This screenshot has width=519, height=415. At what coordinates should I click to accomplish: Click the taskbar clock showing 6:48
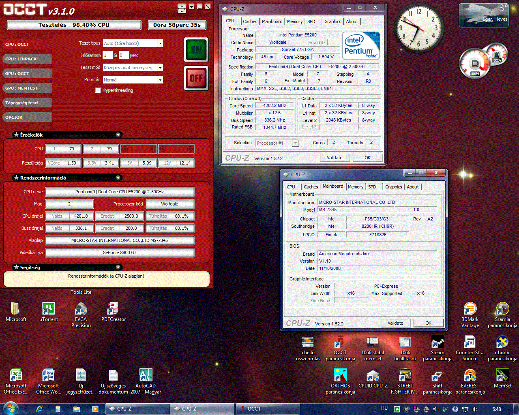click(497, 409)
